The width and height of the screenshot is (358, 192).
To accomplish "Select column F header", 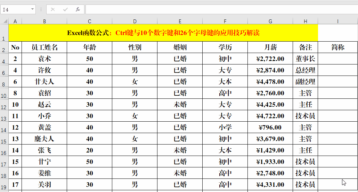I will 225,21.
